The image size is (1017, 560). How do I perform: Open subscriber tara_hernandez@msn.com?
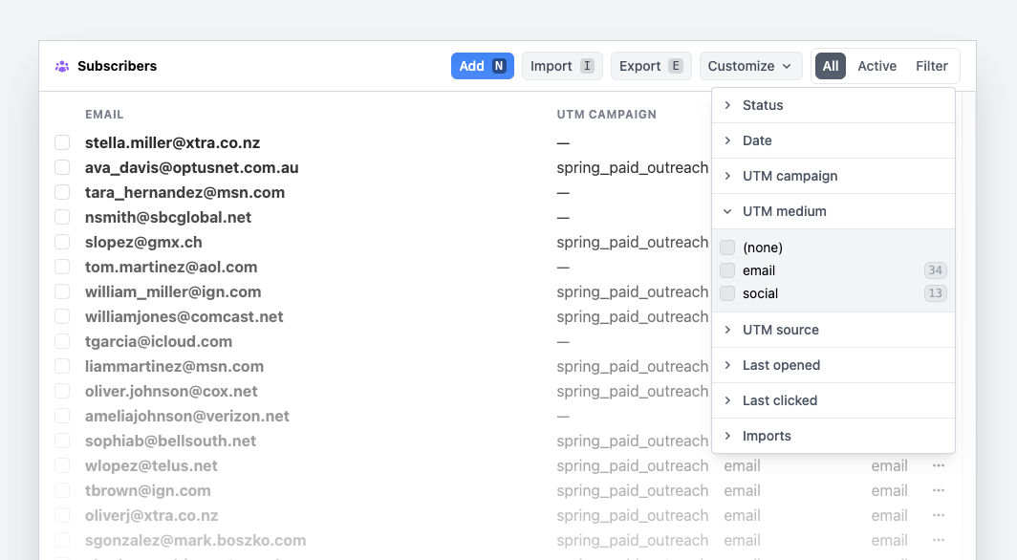[x=184, y=192]
